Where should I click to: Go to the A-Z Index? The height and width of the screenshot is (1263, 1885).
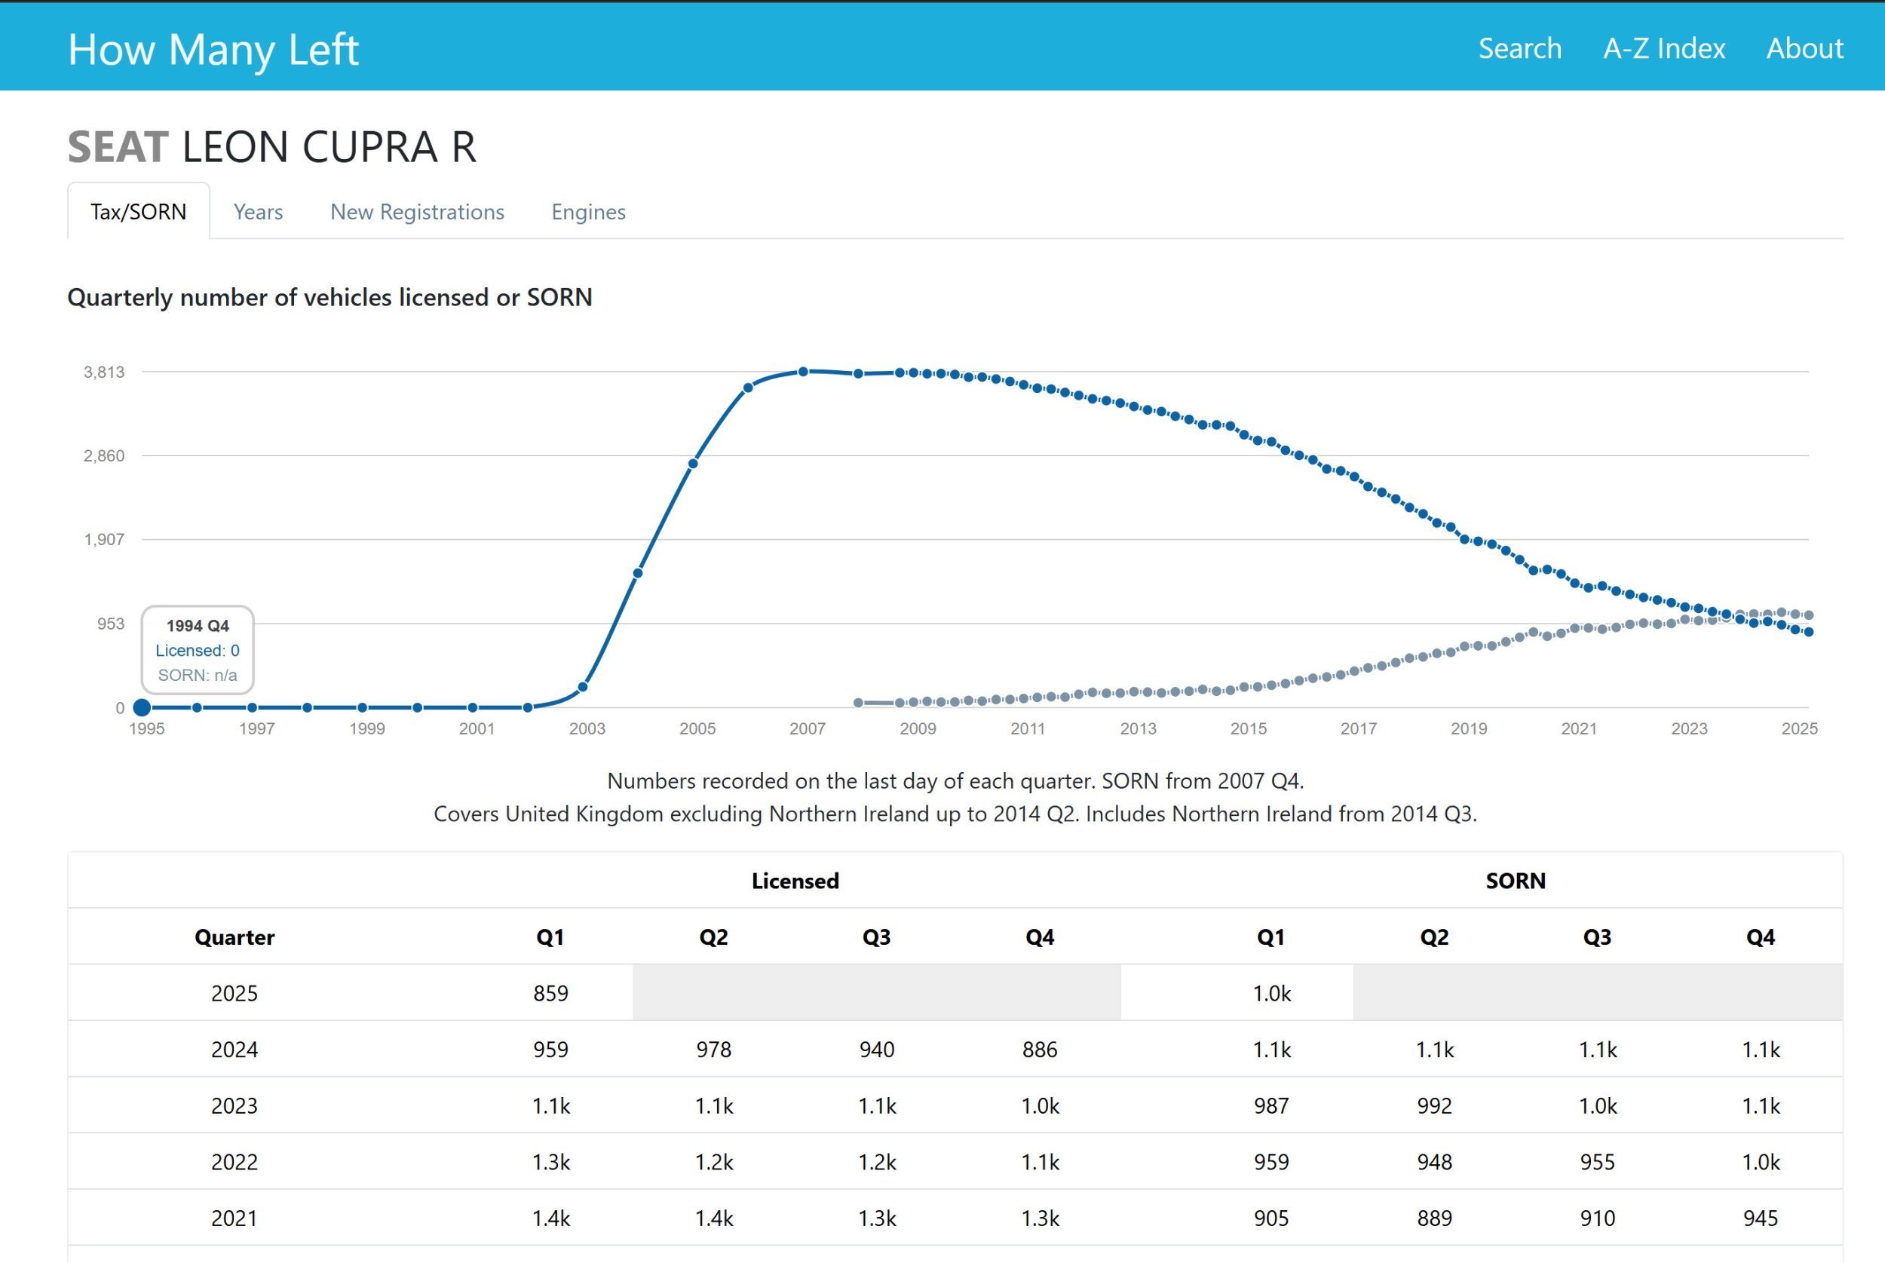point(1663,48)
